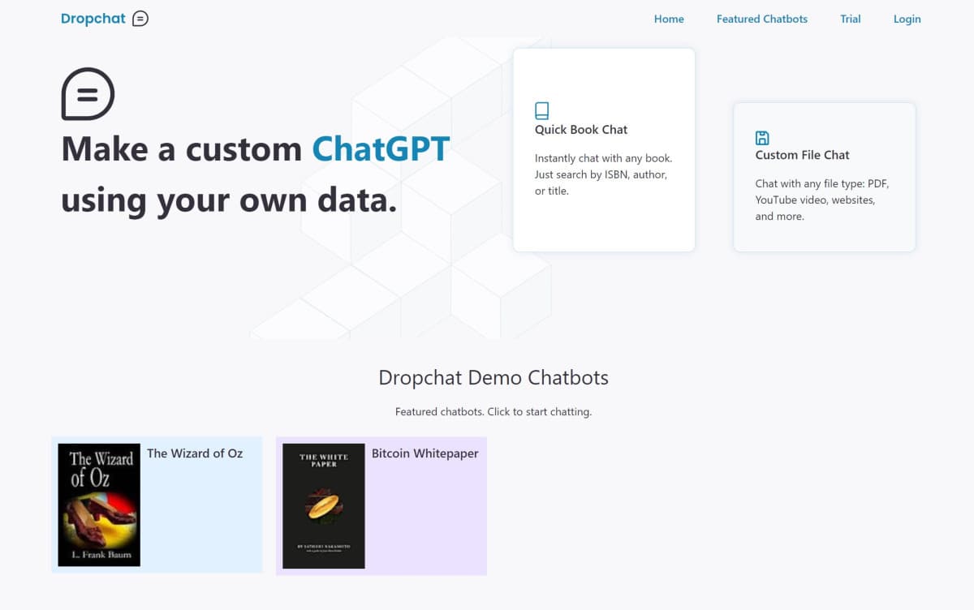Click the Dropchat Demo Chatbots heading

pyautogui.click(x=493, y=377)
